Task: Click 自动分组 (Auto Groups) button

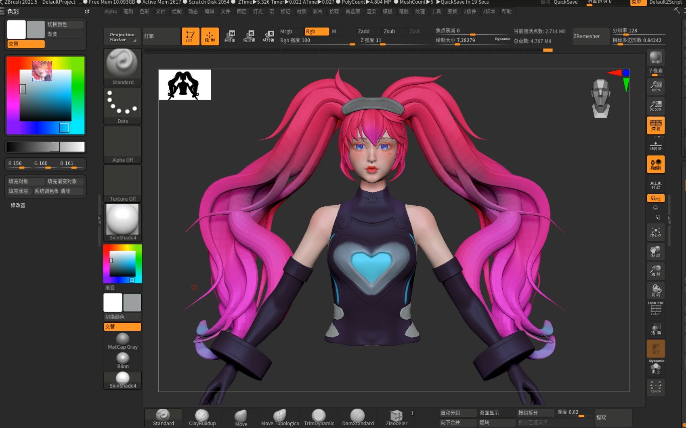Action: [x=458, y=413]
